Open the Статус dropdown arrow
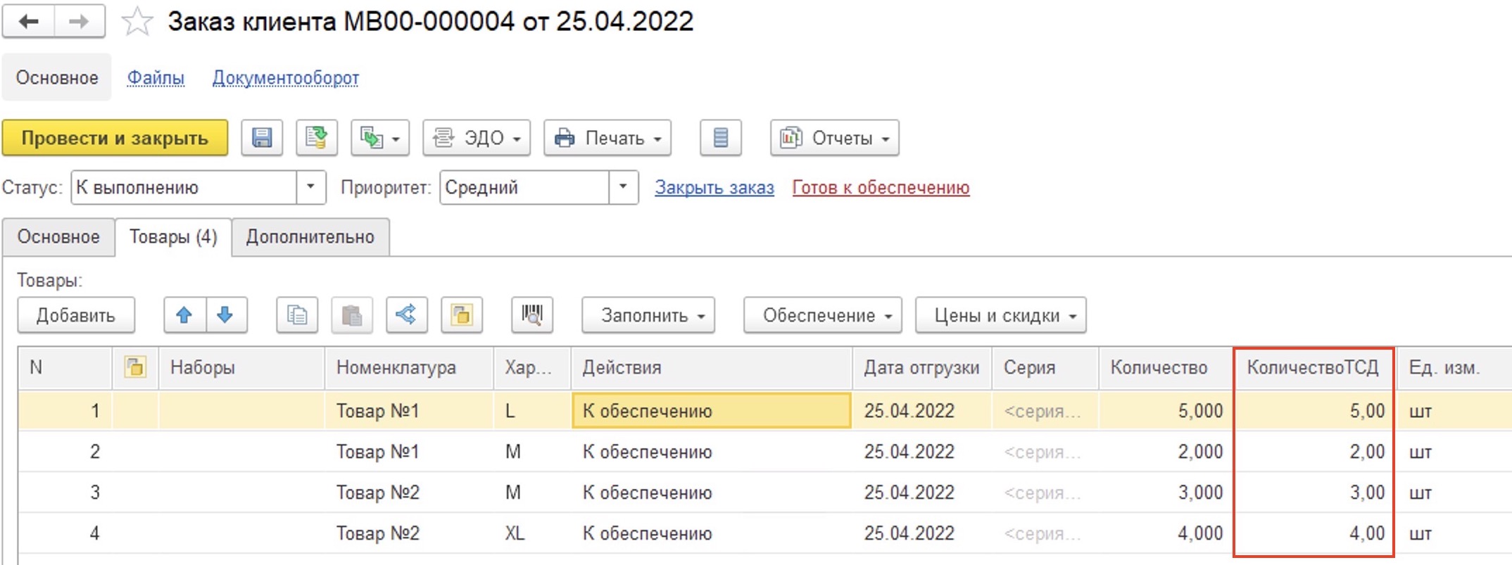 pos(310,188)
